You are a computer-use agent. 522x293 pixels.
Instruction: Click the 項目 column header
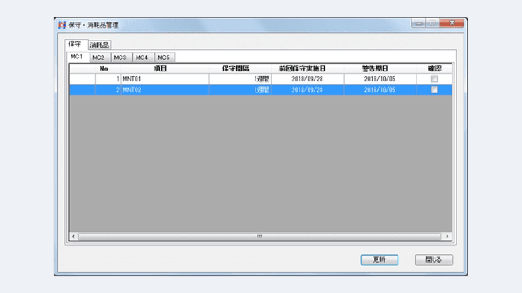(165, 68)
